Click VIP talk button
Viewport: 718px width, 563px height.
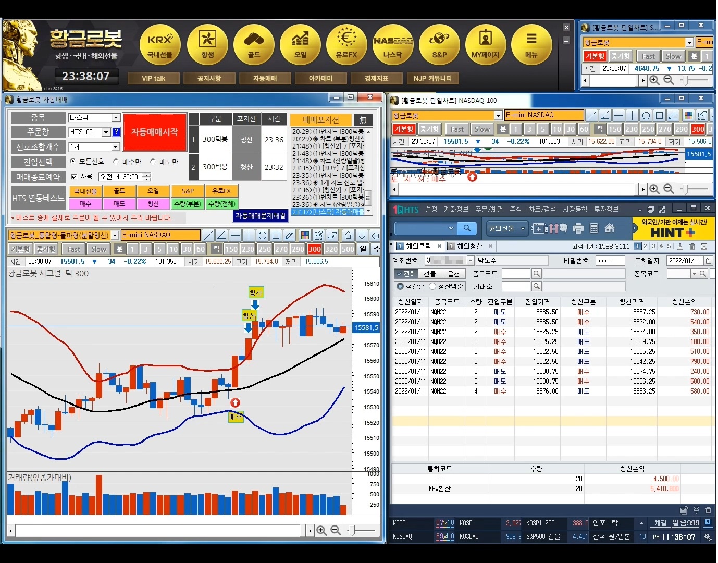153,78
